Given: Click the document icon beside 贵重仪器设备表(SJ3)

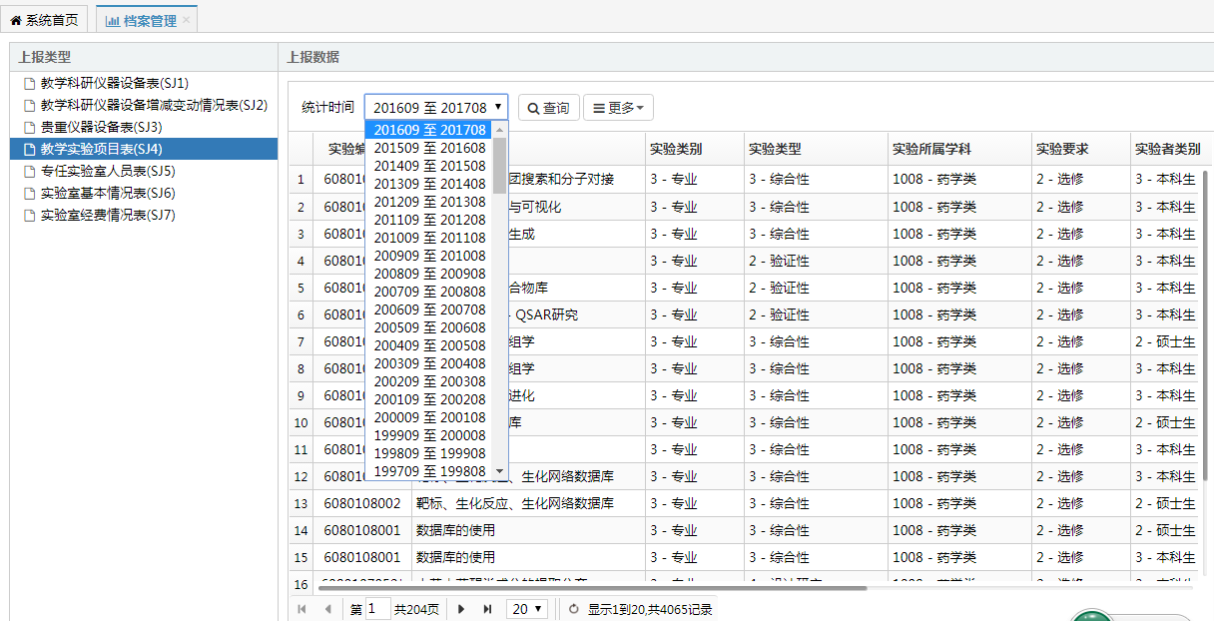Looking at the screenshot, I should [29, 128].
